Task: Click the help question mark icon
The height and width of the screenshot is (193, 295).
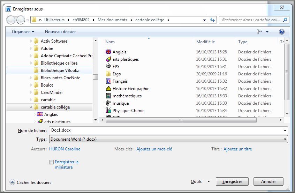Action: pos(281,32)
